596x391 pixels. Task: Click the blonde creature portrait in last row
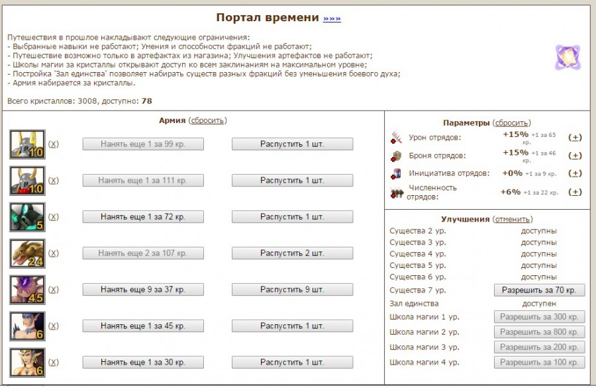click(x=27, y=363)
